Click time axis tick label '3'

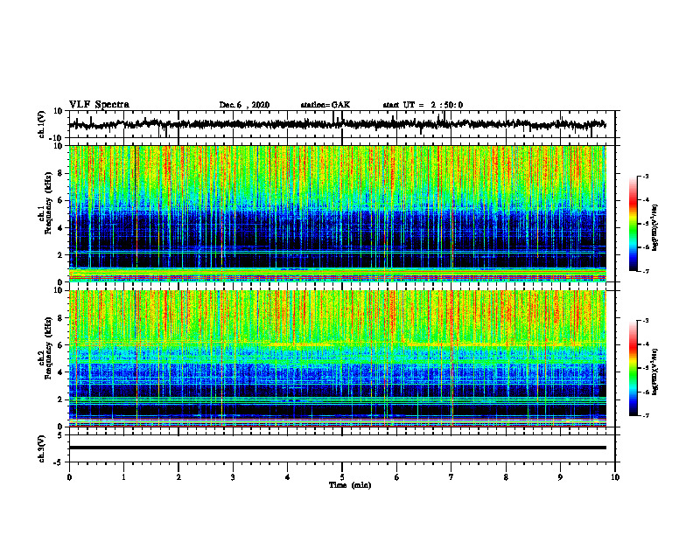233,477
